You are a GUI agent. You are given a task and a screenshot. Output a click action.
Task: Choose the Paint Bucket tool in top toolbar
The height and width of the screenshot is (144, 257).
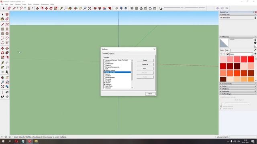point(70,8)
